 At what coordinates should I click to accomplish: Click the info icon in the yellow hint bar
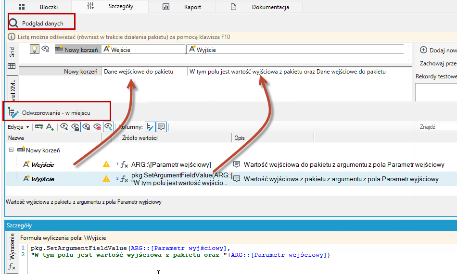[12, 37]
